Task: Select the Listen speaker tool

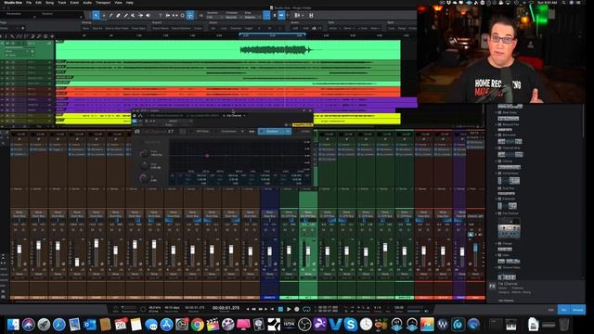Action: tap(148, 16)
